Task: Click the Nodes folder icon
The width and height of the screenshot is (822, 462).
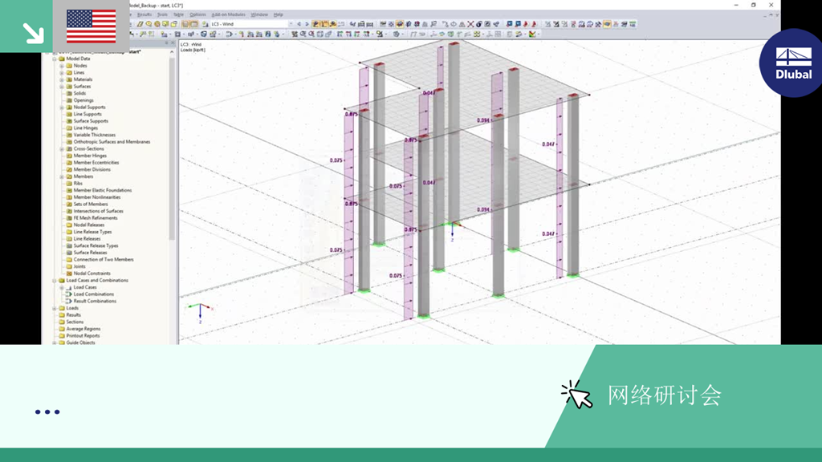Action: [69, 66]
